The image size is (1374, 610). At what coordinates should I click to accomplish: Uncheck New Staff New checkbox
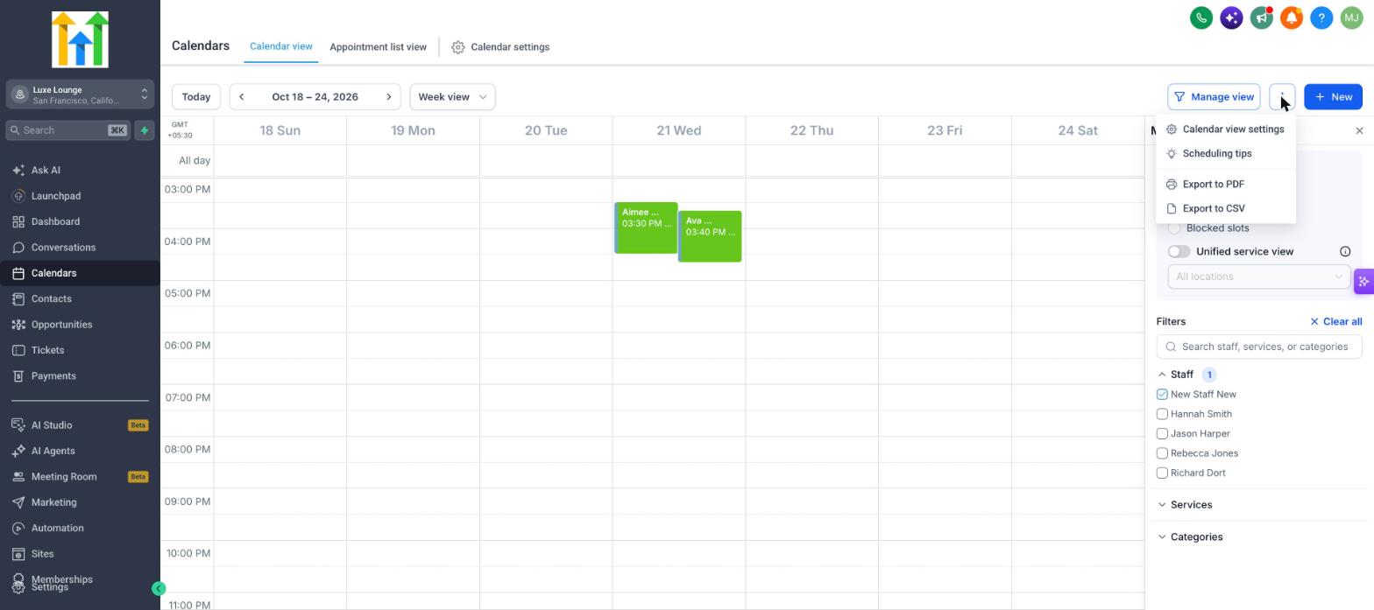(1162, 395)
